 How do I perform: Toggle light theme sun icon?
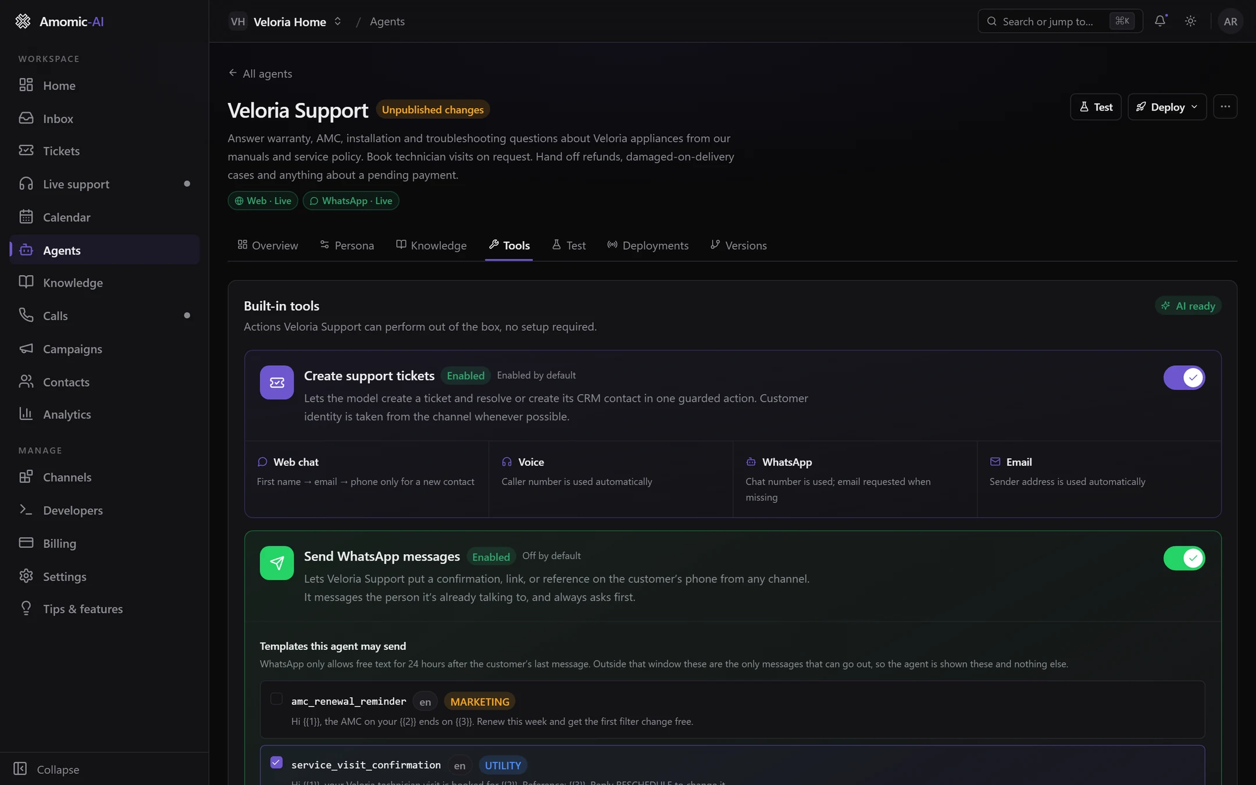click(x=1190, y=21)
